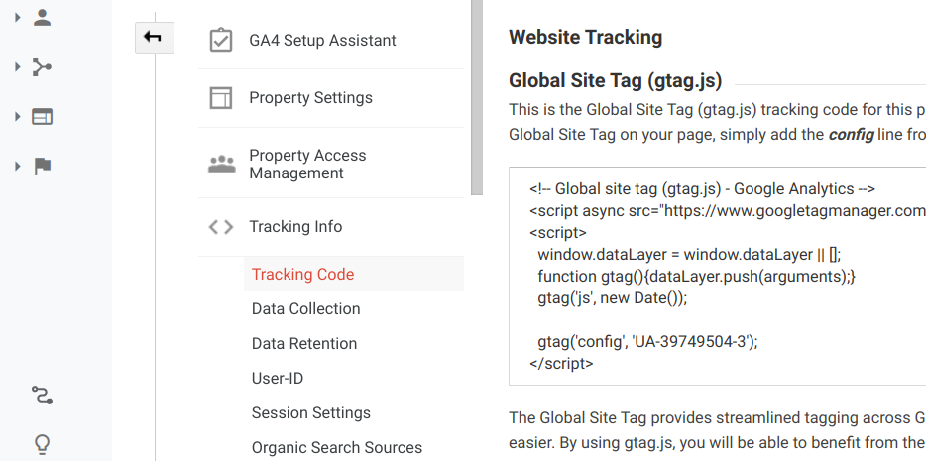Click the Property Access Management people icon
926x461 pixels.
click(x=221, y=165)
